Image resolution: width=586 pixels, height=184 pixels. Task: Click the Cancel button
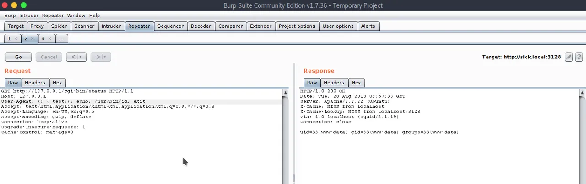click(49, 57)
